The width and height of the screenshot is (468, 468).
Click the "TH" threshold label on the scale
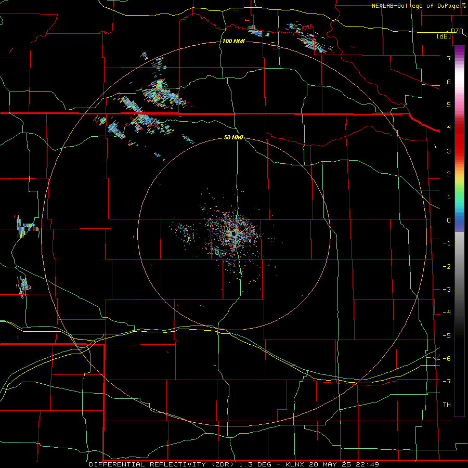click(447, 405)
